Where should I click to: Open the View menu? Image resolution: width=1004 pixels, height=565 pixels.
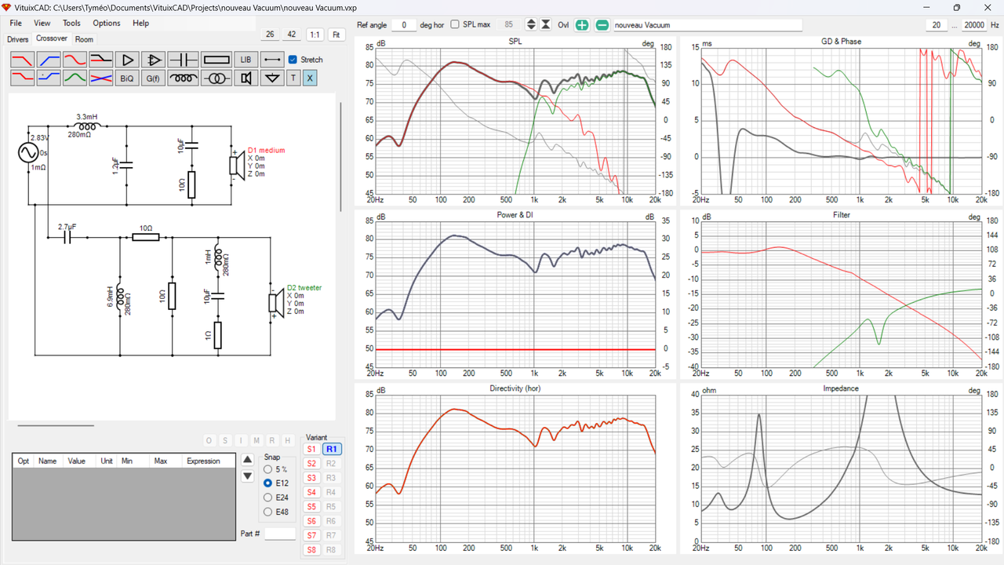point(42,24)
